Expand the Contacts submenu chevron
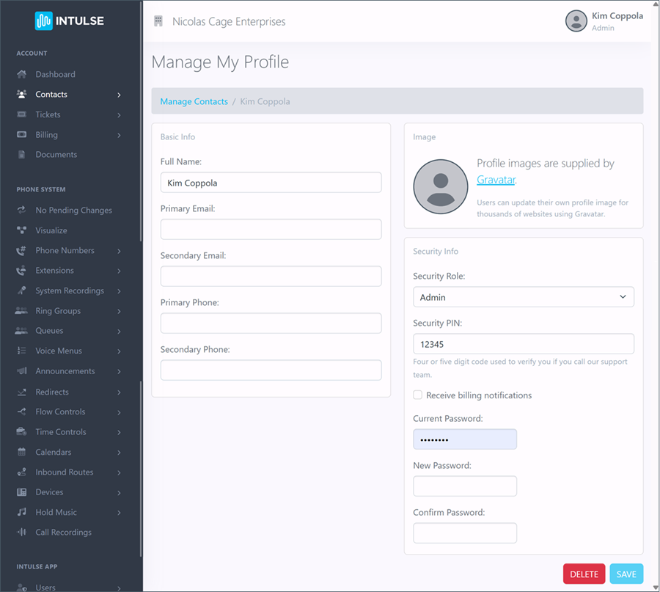This screenshot has width=660, height=592. coord(119,95)
